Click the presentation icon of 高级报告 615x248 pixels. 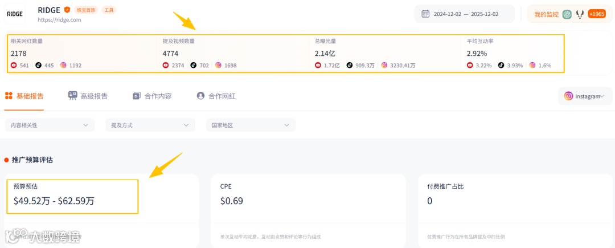click(x=72, y=96)
